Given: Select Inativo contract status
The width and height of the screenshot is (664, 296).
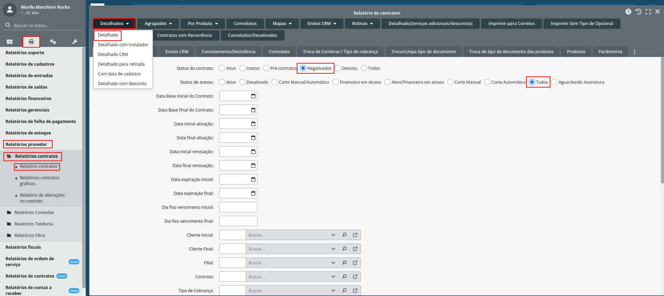Looking at the screenshot, I should pos(242,68).
